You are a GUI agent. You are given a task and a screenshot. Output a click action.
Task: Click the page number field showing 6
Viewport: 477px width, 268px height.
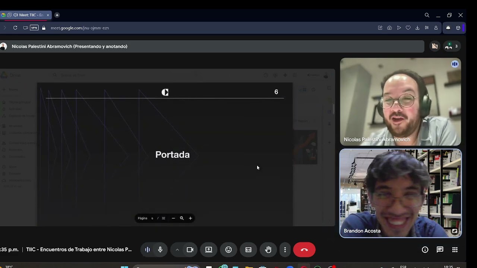(152, 218)
